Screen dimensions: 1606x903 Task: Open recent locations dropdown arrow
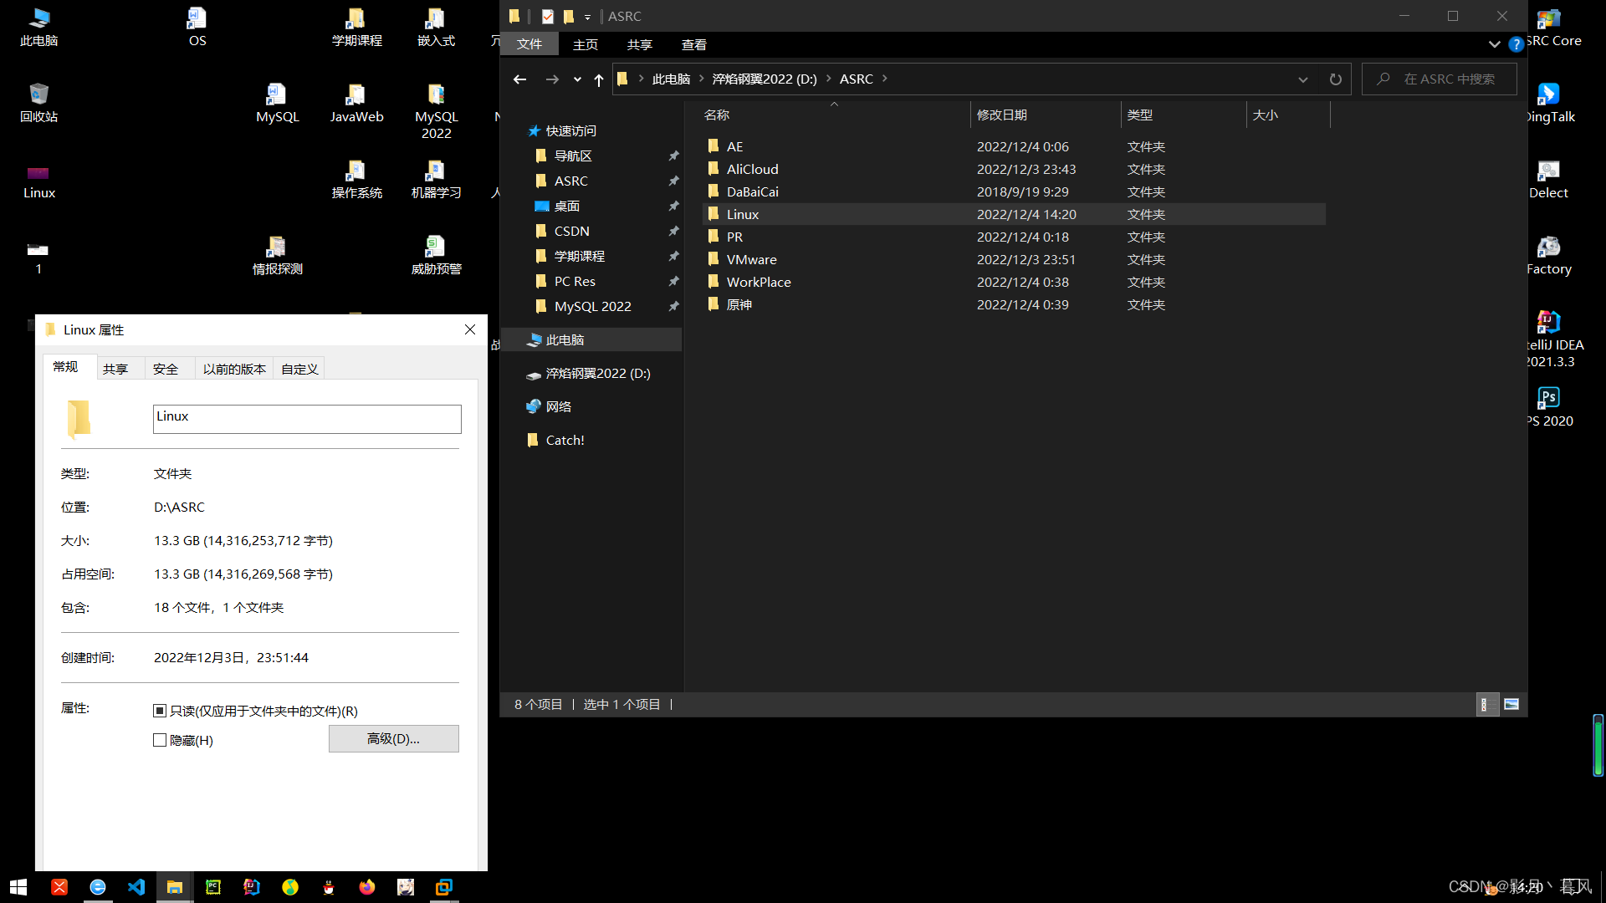pos(577,79)
